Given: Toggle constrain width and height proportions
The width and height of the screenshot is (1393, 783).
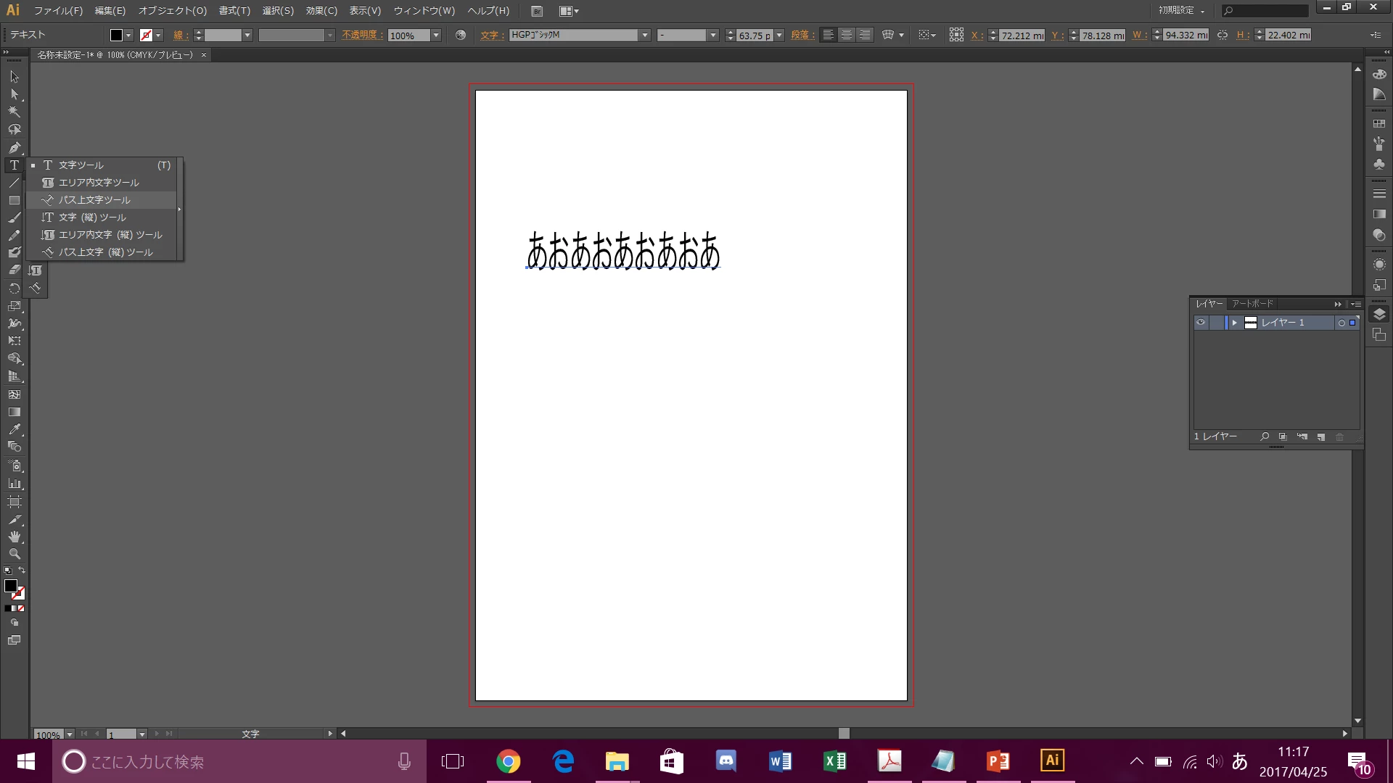Looking at the screenshot, I should [1223, 35].
